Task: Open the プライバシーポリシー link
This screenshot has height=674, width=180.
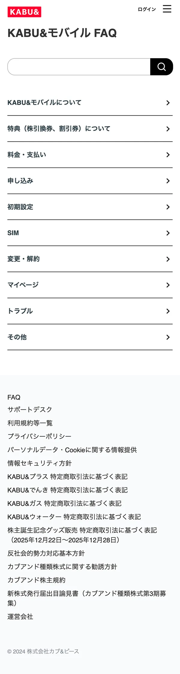Action: click(x=39, y=436)
